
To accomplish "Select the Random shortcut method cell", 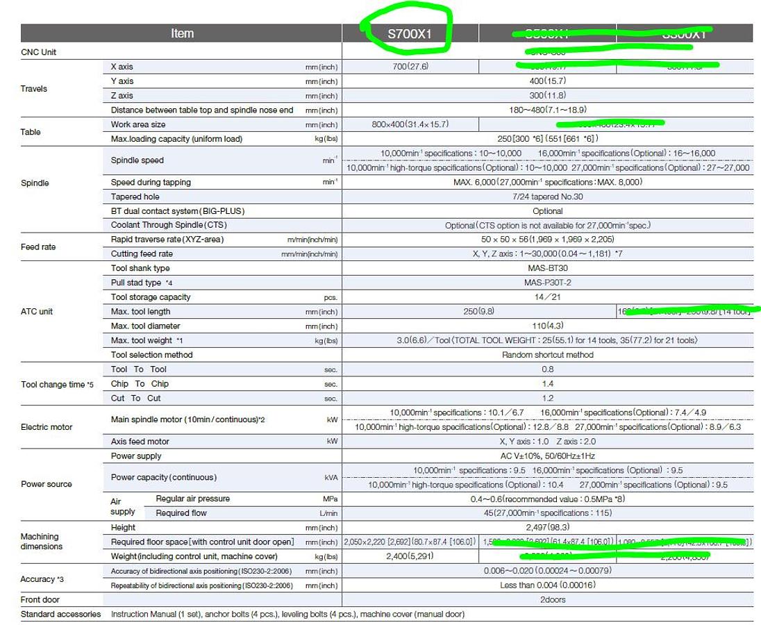I will (547, 355).
